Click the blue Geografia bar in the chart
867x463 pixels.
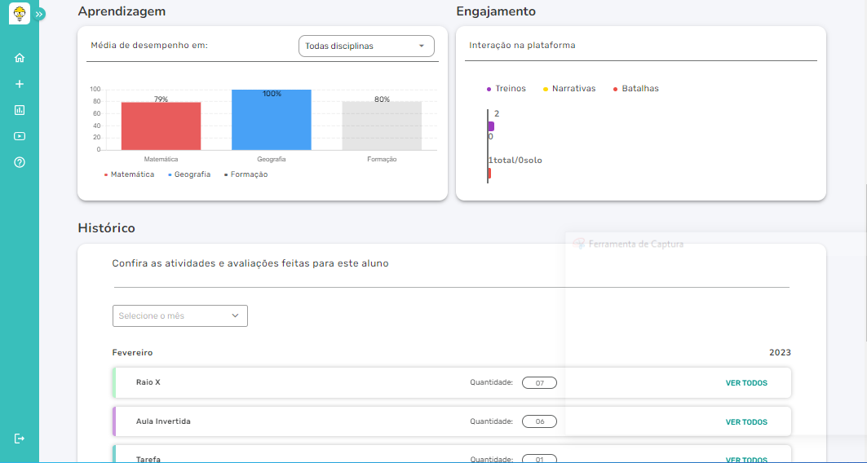(x=271, y=120)
